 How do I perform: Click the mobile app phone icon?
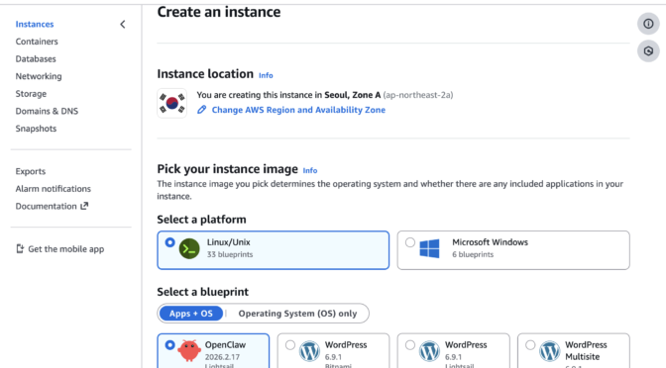[20, 249]
